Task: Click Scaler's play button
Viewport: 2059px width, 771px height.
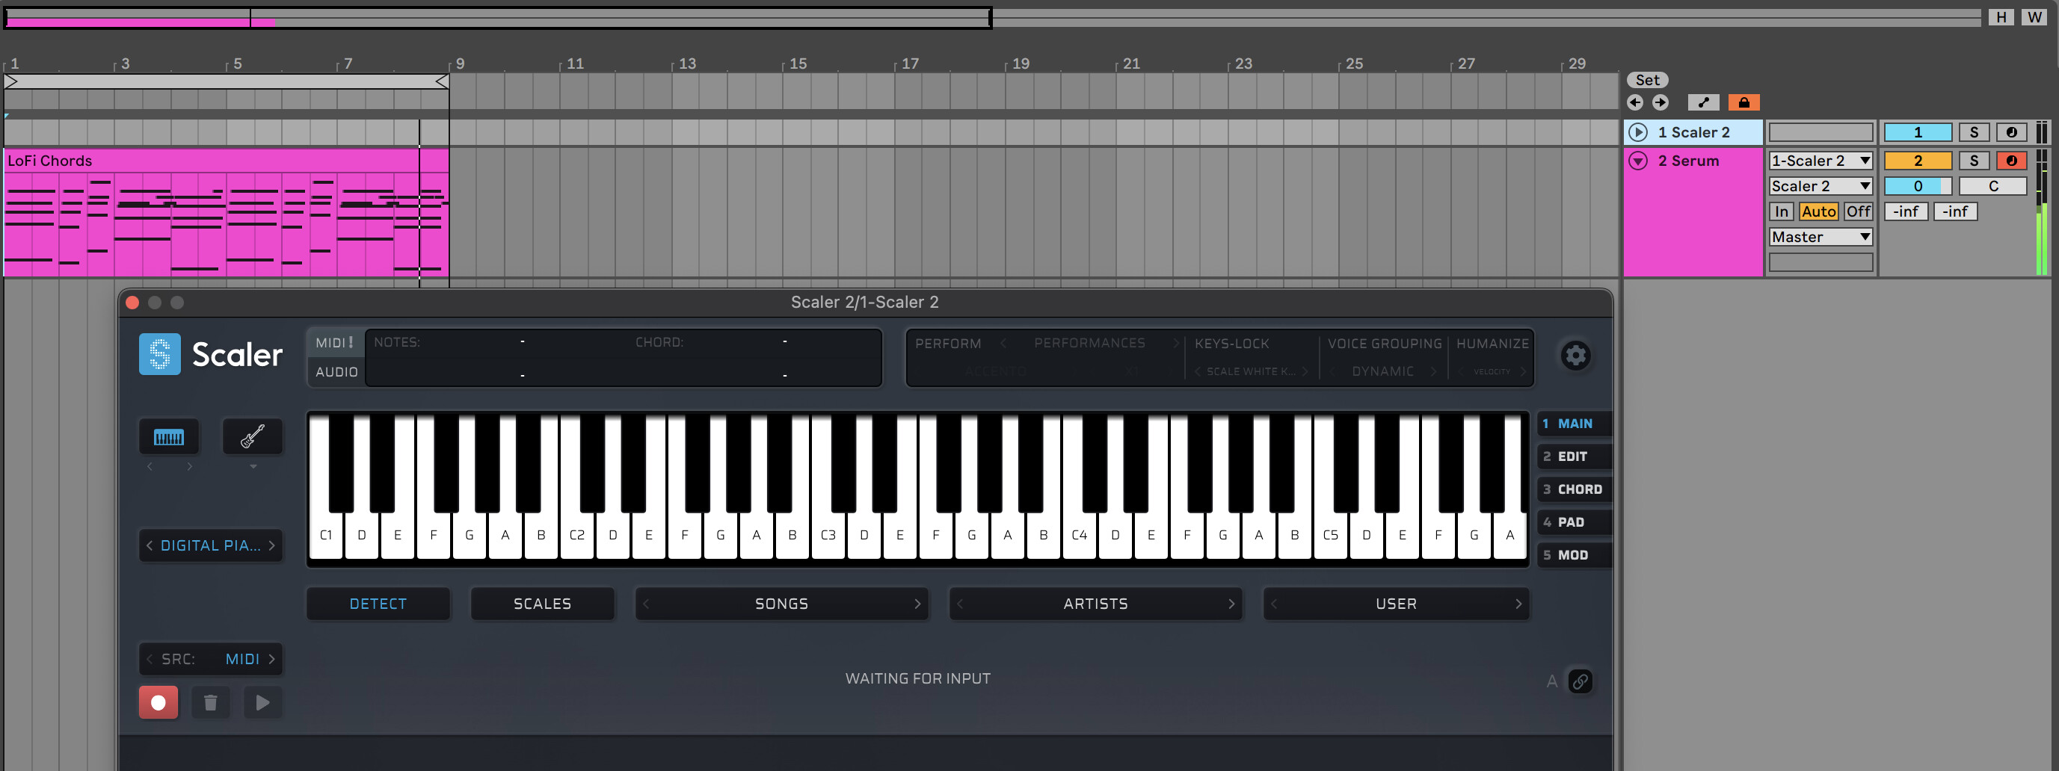Action: tap(262, 702)
